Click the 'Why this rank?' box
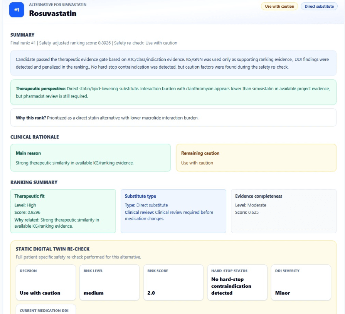345x314 pixels. (173, 118)
